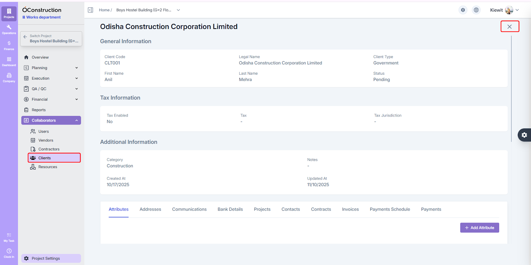Open the Kiewit account dropdown chevron
Viewport: 531px width, 265px height.
point(517,10)
